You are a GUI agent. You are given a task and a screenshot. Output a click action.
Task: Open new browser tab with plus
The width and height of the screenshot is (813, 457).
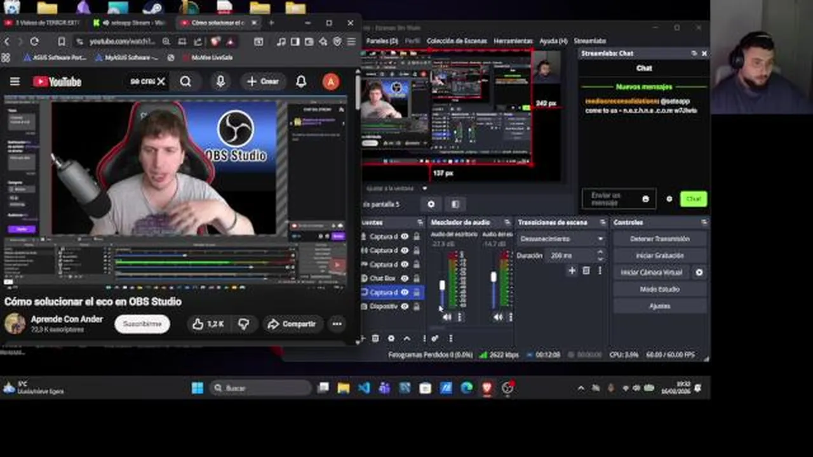click(x=271, y=23)
